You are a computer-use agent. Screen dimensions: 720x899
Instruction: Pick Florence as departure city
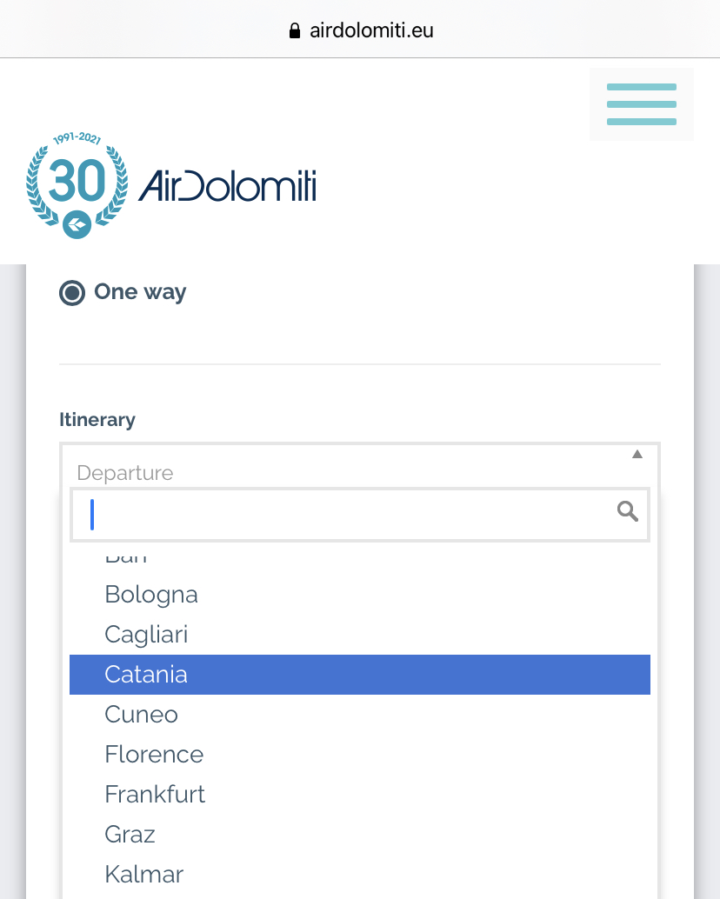coord(154,755)
